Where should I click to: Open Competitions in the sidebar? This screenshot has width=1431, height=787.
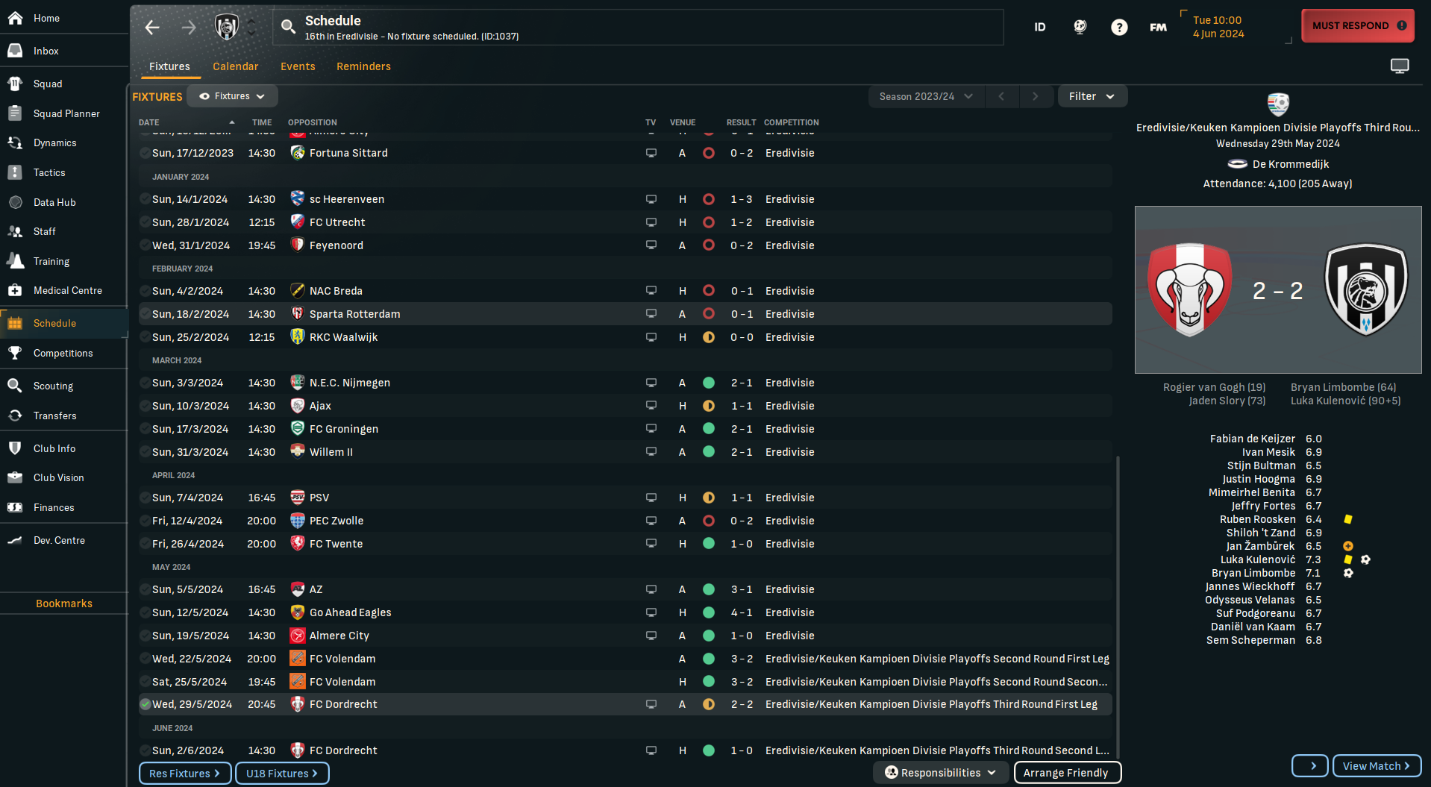pyautogui.click(x=63, y=353)
